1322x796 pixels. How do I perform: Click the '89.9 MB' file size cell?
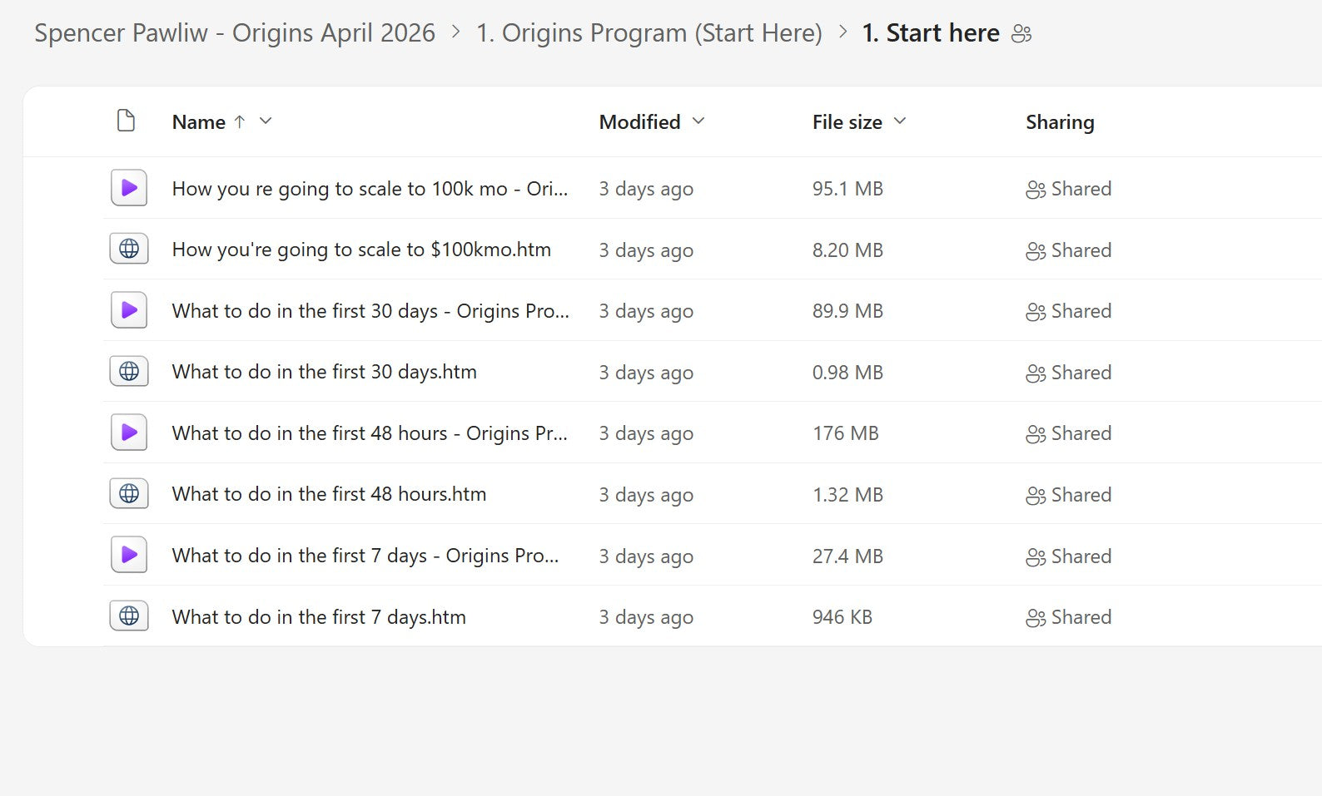[847, 311]
